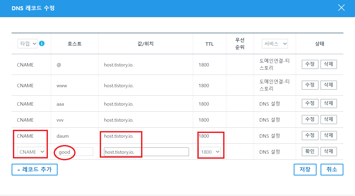Viewport: 355px width, 196px height.
Task: Open the 1800 TTL dropdown in the good row
Action: (x=209, y=152)
